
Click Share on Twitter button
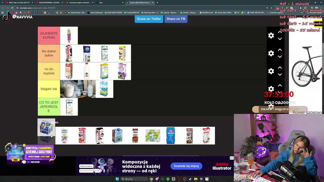149,19
